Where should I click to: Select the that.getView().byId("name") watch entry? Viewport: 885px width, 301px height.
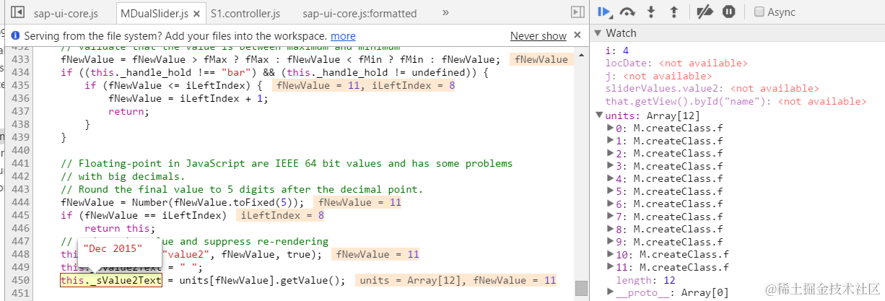pyautogui.click(x=735, y=102)
